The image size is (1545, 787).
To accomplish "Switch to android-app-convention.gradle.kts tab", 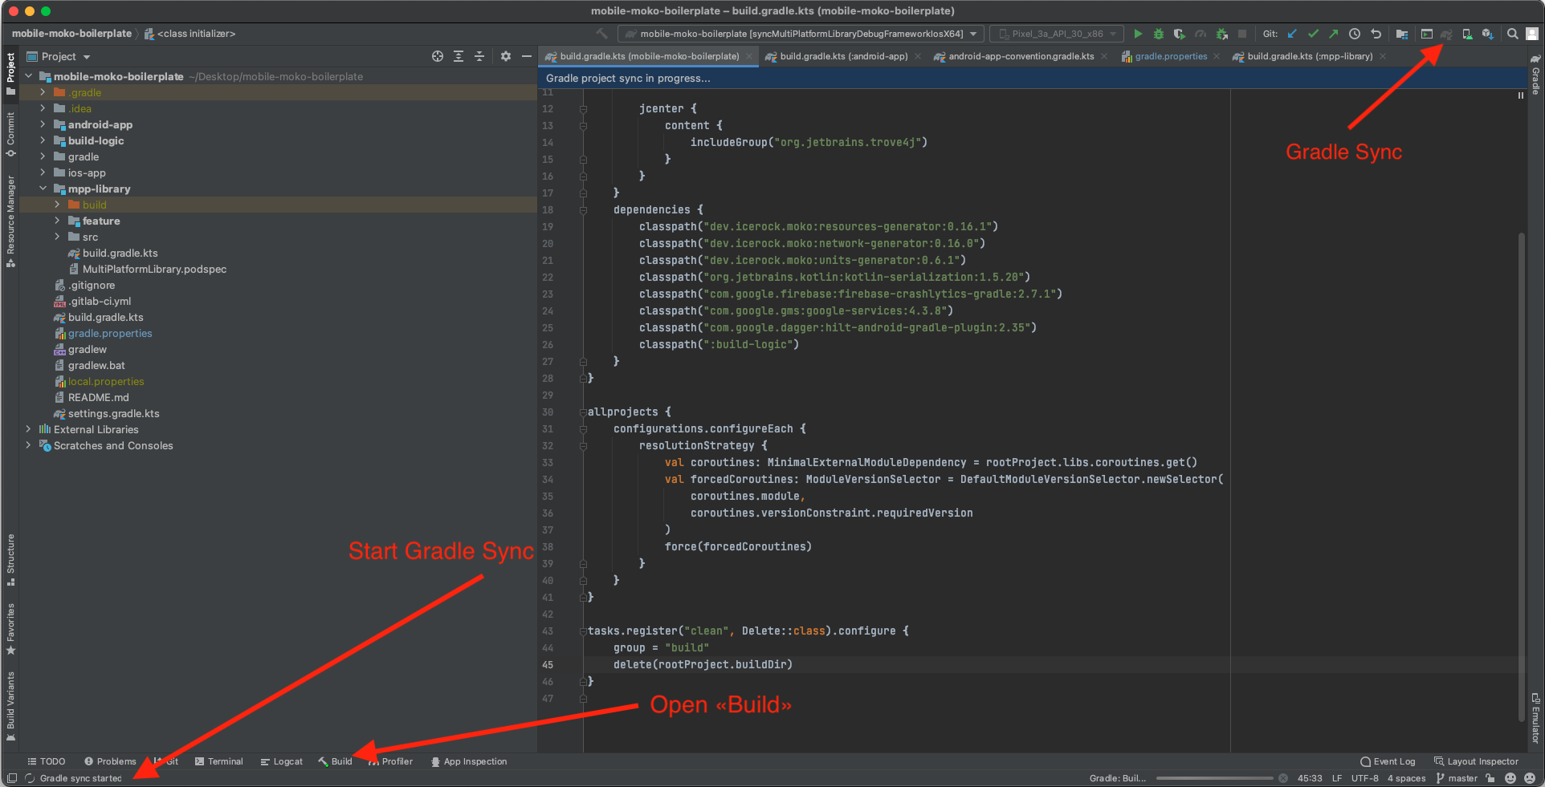I will click(x=1021, y=56).
